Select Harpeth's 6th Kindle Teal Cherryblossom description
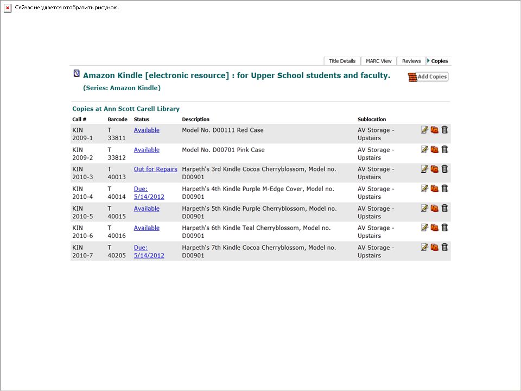Screen dimensions: 521x391 [x=256, y=232]
